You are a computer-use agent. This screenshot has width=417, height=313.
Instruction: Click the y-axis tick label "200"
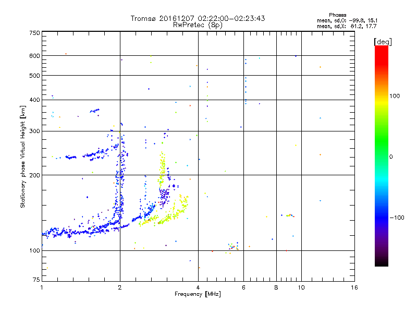point(34,175)
